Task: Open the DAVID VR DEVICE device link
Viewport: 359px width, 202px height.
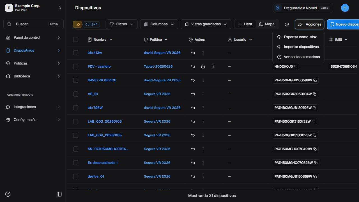Action: pyautogui.click(x=102, y=80)
